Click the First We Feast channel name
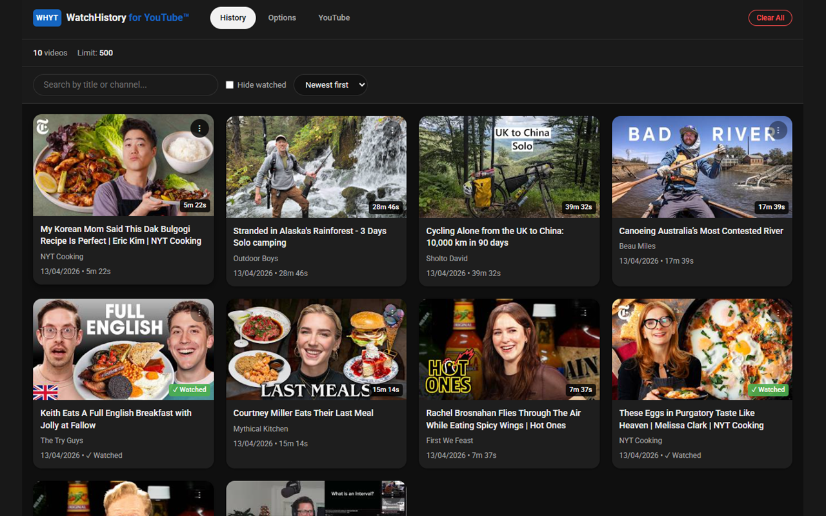826x516 pixels. pos(450,441)
